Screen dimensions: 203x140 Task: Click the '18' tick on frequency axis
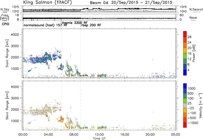(17, 15)
